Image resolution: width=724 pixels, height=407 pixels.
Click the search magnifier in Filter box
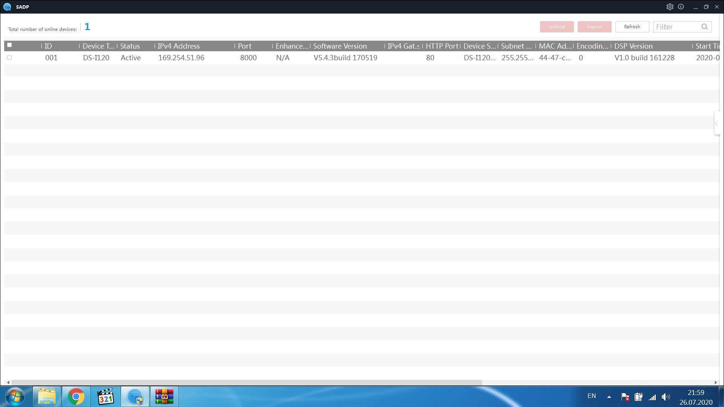(704, 27)
